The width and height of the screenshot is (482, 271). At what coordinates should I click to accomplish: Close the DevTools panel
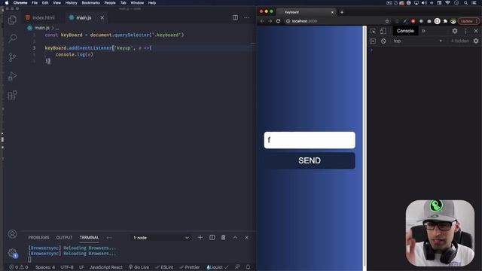pos(476,31)
